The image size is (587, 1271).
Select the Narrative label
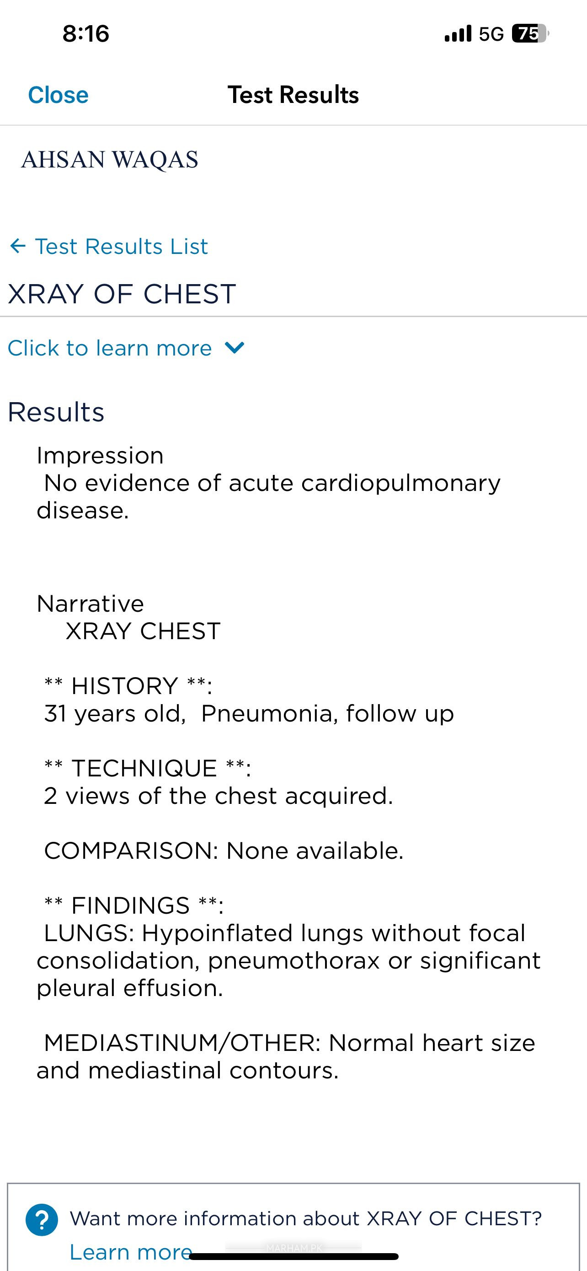point(90,603)
